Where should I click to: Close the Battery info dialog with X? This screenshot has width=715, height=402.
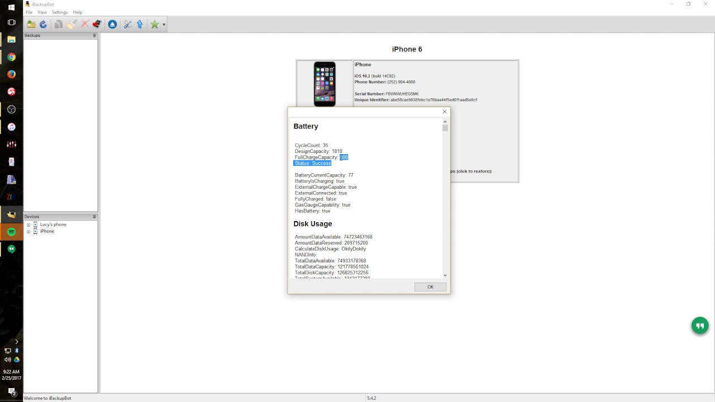[x=445, y=112]
